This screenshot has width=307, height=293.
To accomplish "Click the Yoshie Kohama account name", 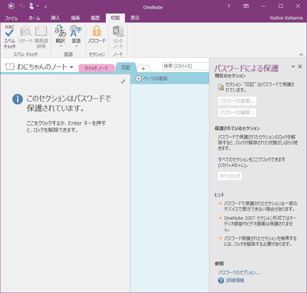I will 286,18.
